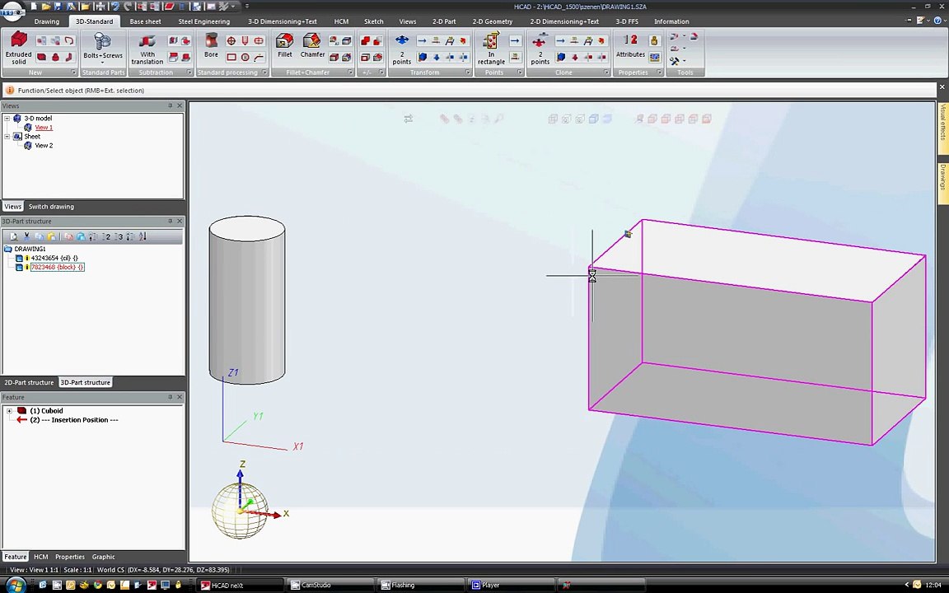Screen dimensions: 949x593
Task: Open the HCM tab in bottom panel
Action: pos(40,557)
